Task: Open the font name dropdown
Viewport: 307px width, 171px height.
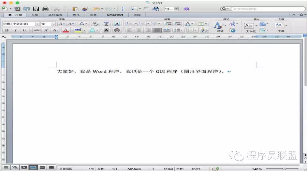Action: (37, 24)
